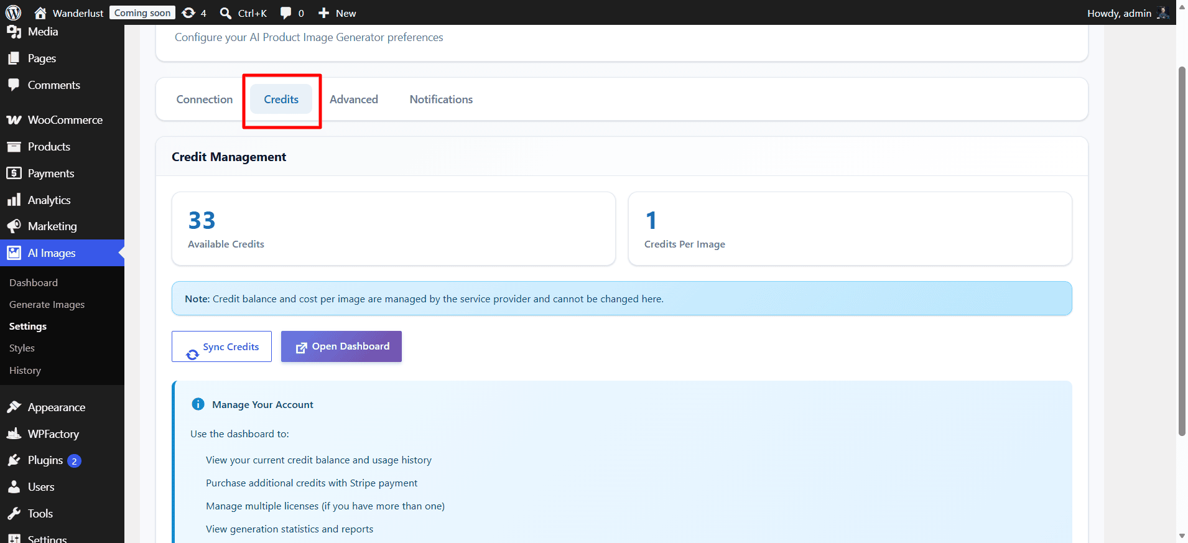Open the Styles submenu link

coord(22,348)
